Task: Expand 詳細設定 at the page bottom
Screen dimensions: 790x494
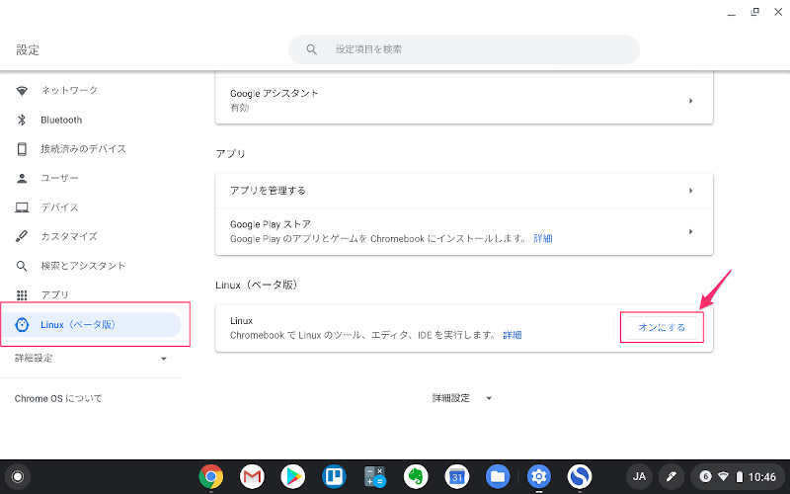Action: 461,398
